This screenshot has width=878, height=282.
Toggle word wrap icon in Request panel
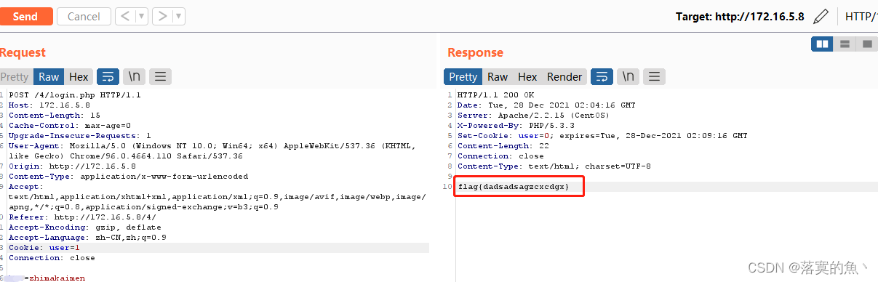(108, 76)
